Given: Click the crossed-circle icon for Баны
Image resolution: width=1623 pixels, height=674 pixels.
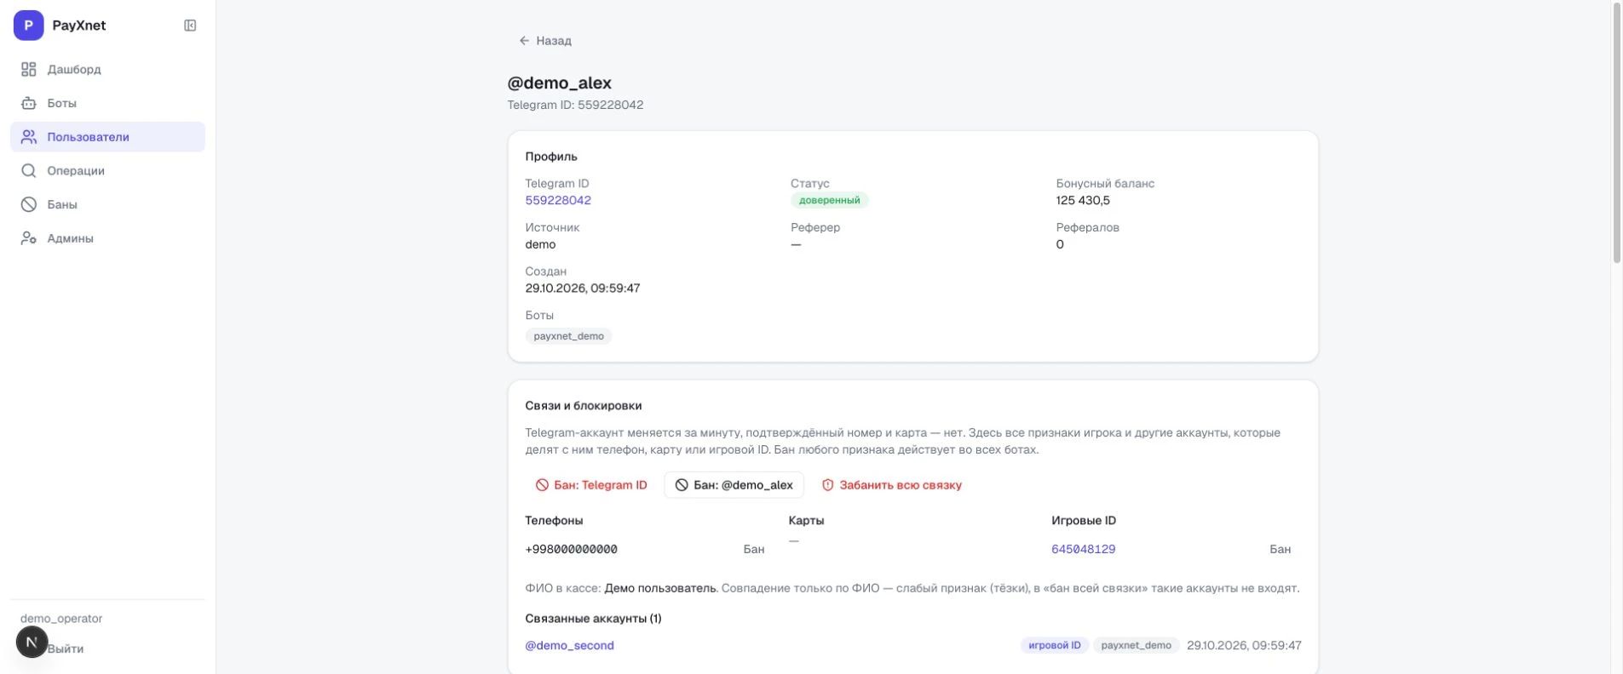Looking at the screenshot, I should (x=29, y=204).
